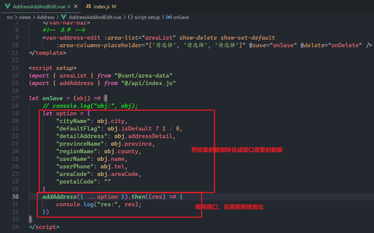The image size is (374, 233).
Task: Click 'obj.county' value
Action: pyautogui.click(x=121, y=151)
